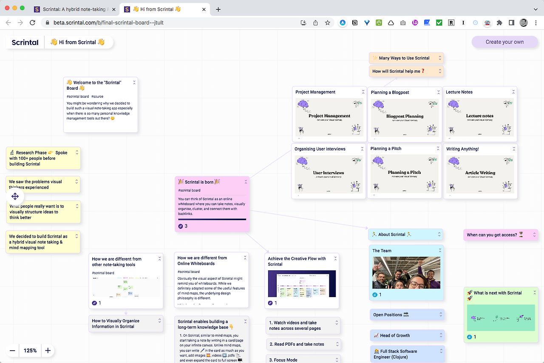
Task: Click the green checkmark extension icon
Action: coord(439,23)
